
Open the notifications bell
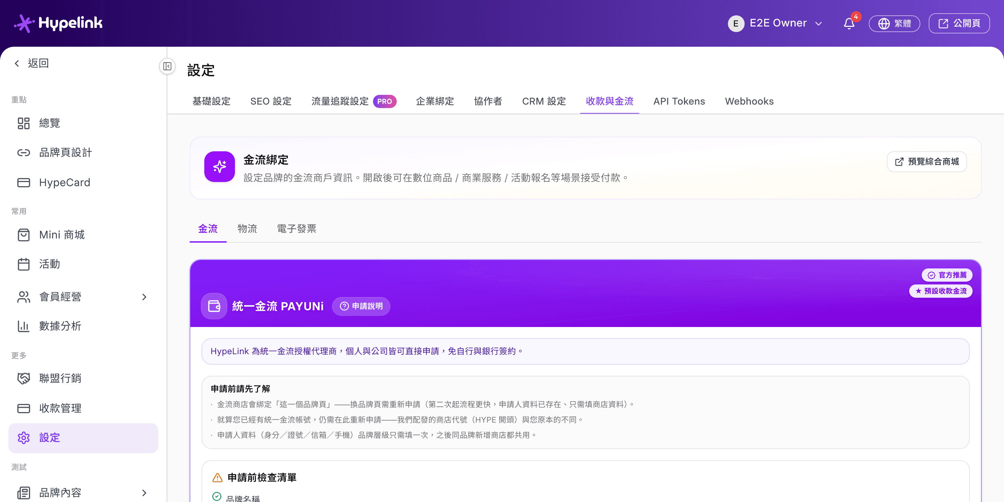(x=849, y=23)
